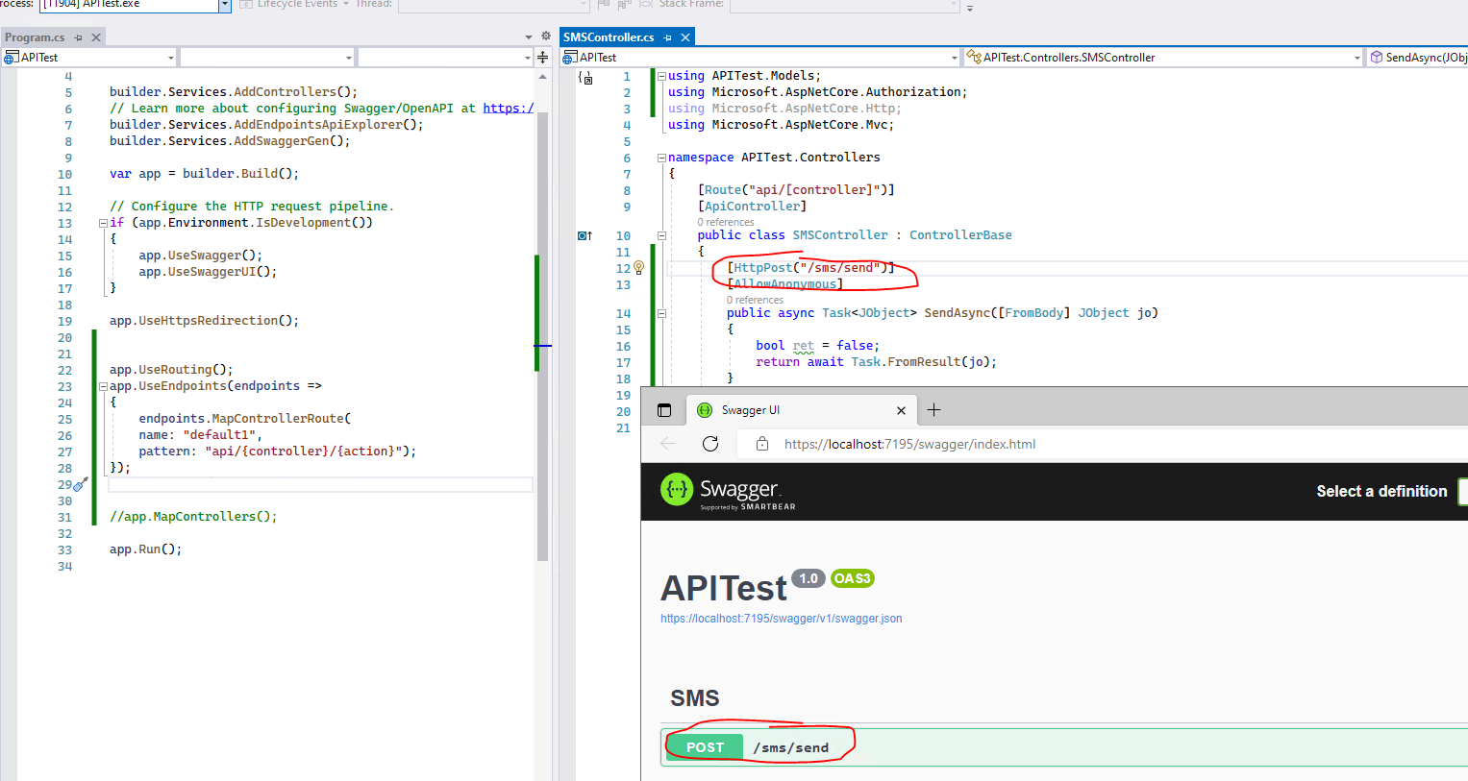Click the inheritance margin icon on line 10
1468x781 pixels.
click(x=585, y=235)
